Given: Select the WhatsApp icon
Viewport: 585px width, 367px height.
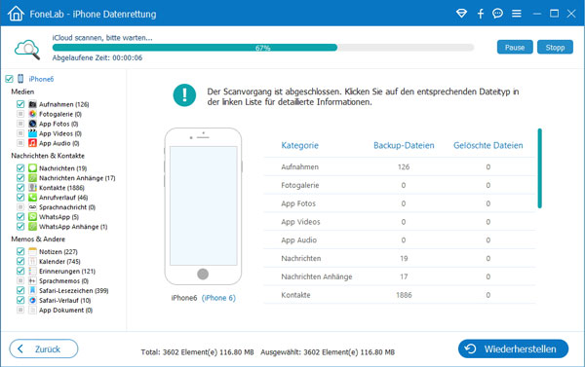Looking at the screenshot, I should (x=33, y=216).
